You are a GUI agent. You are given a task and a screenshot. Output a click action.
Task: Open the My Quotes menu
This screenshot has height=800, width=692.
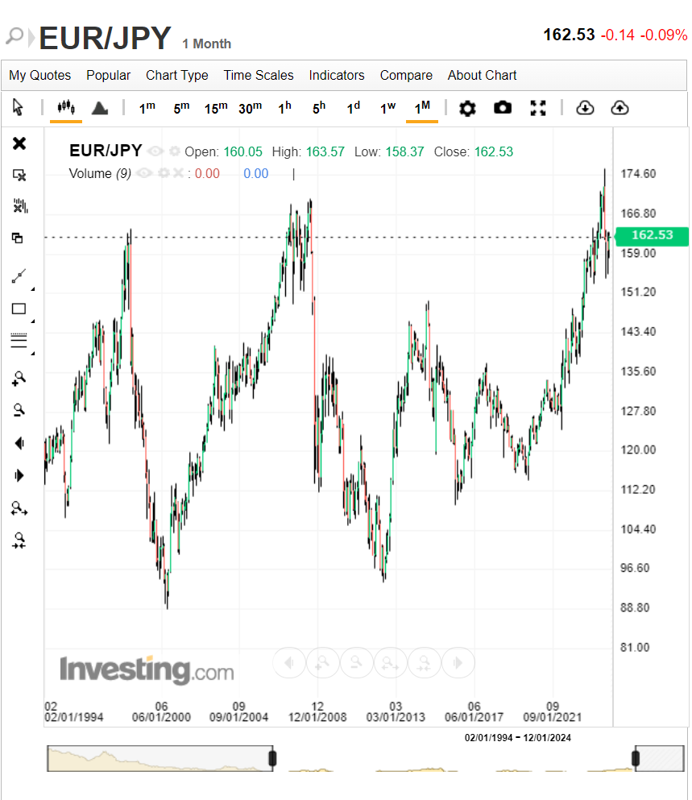39,76
